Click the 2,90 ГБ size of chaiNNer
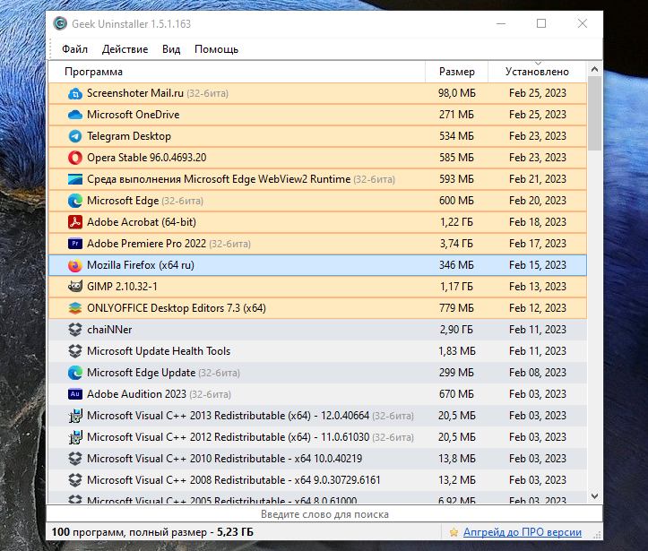The height and width of the screenshot is (551, 648). (x=457, y=330)
